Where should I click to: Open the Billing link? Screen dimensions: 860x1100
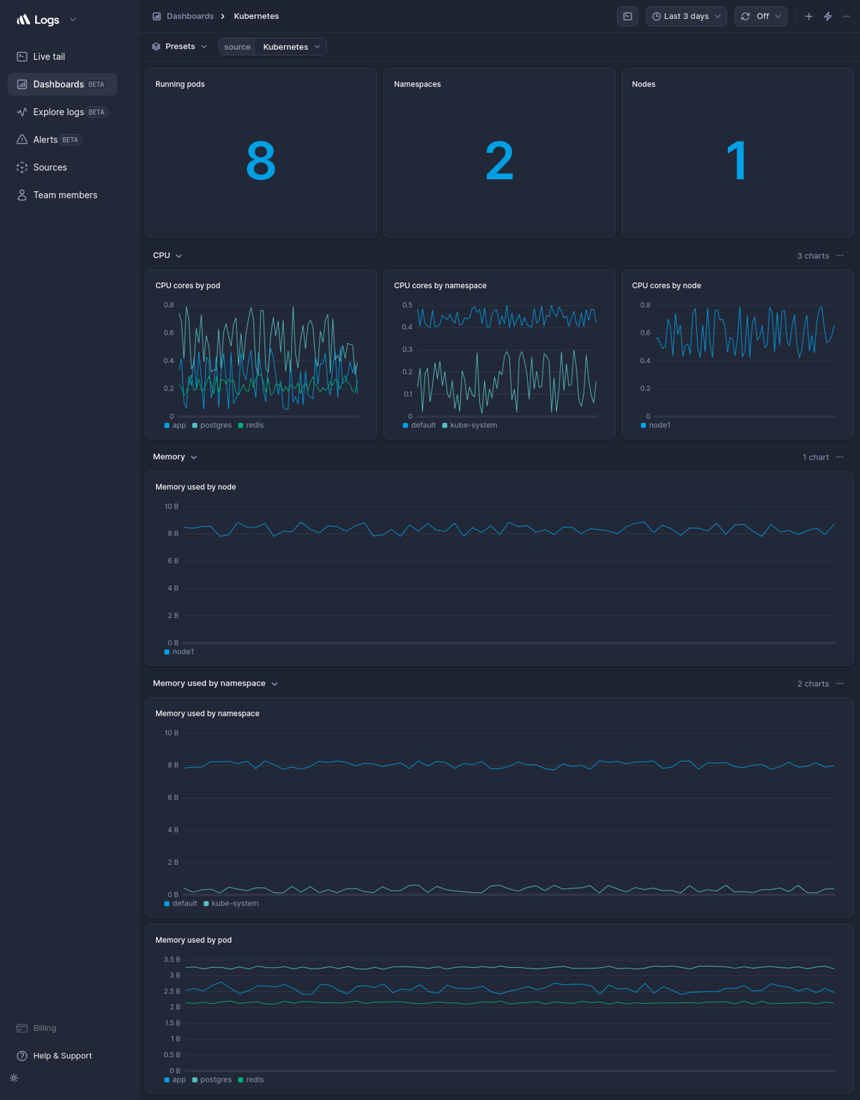point(44,1028)
